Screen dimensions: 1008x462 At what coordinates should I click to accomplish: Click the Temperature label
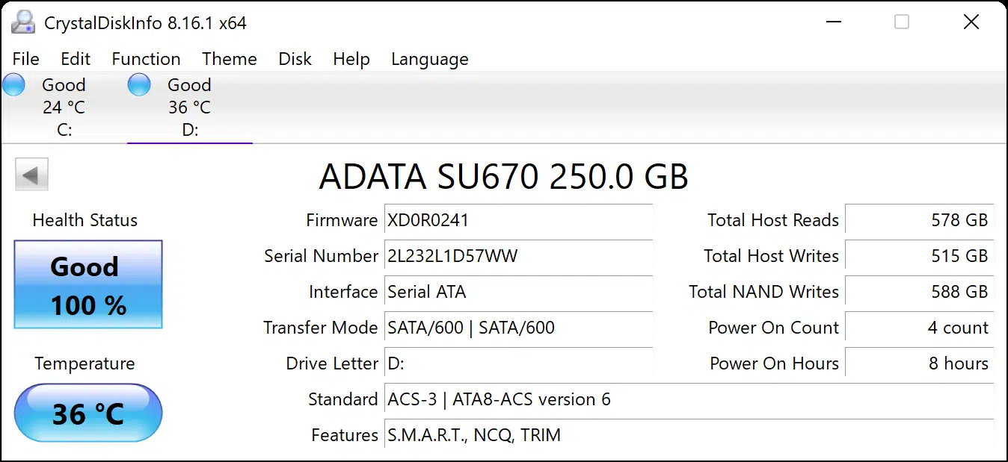(x=84, y=364)
